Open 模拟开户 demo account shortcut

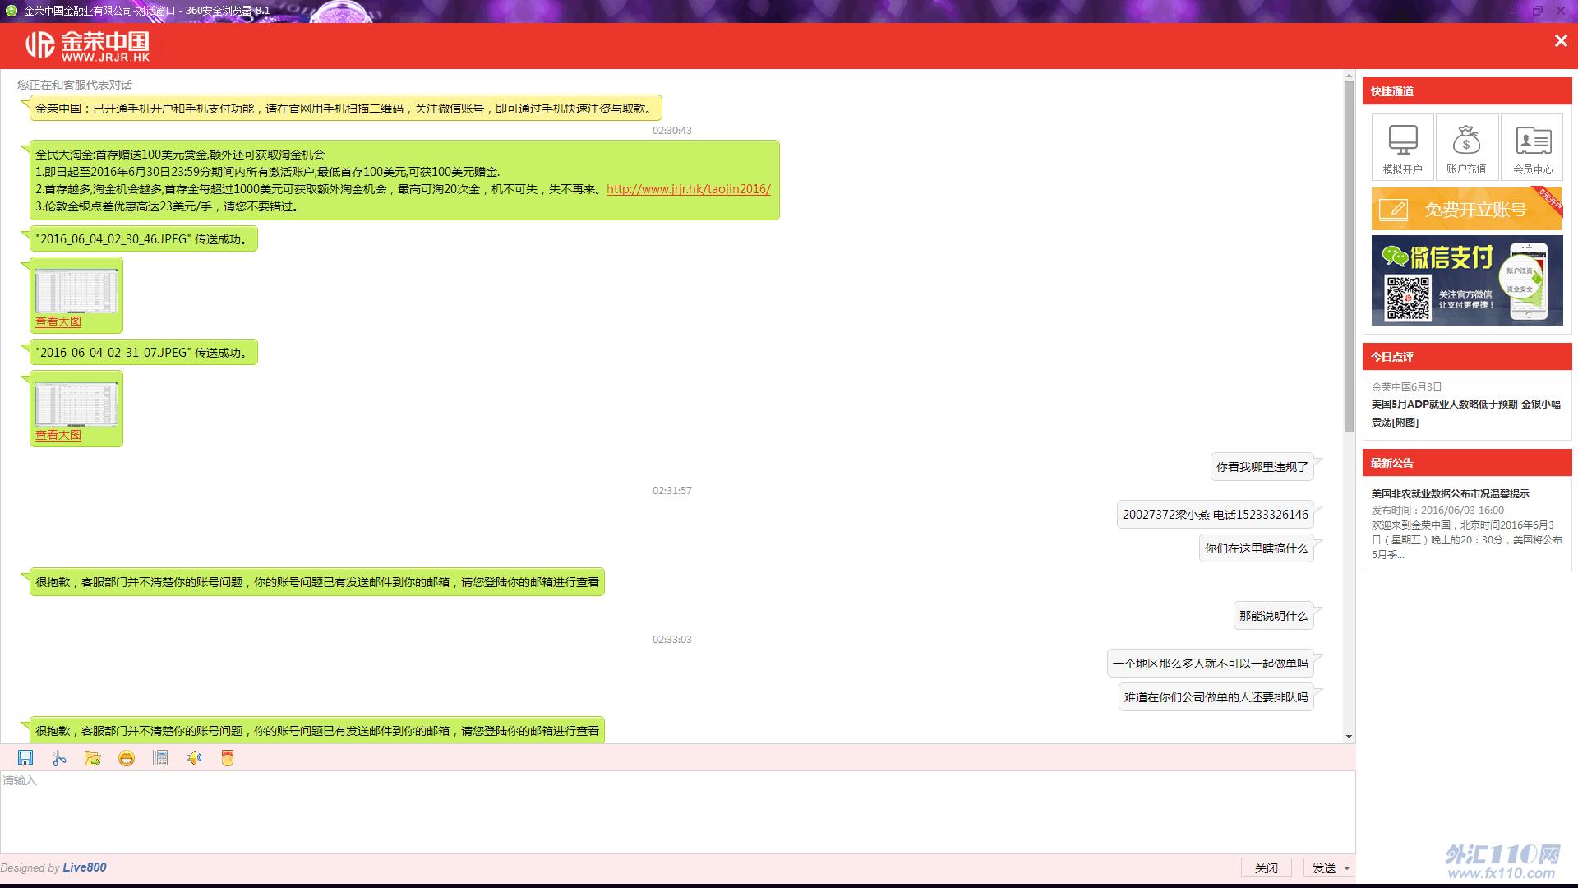[1402, 147]
